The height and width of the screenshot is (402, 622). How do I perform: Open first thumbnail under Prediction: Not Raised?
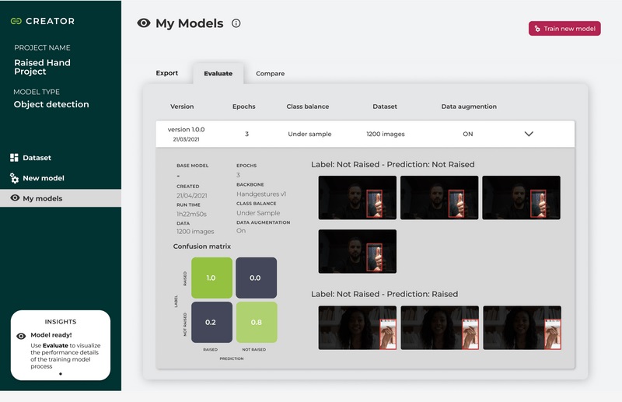tap(358, 198)
